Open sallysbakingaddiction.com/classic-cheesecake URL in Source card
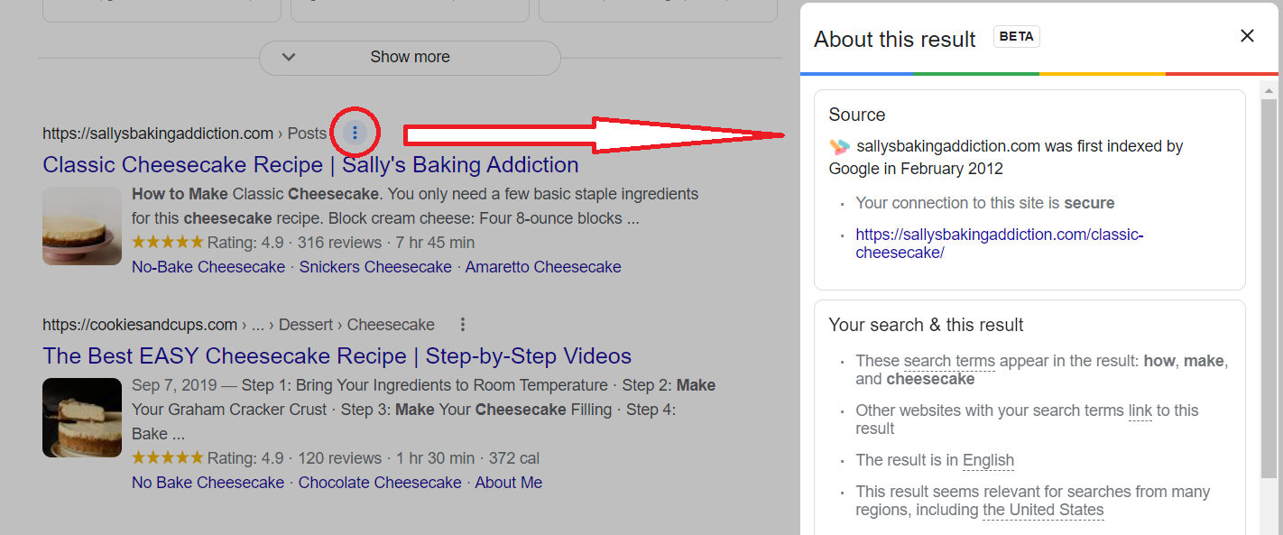 1000,244
